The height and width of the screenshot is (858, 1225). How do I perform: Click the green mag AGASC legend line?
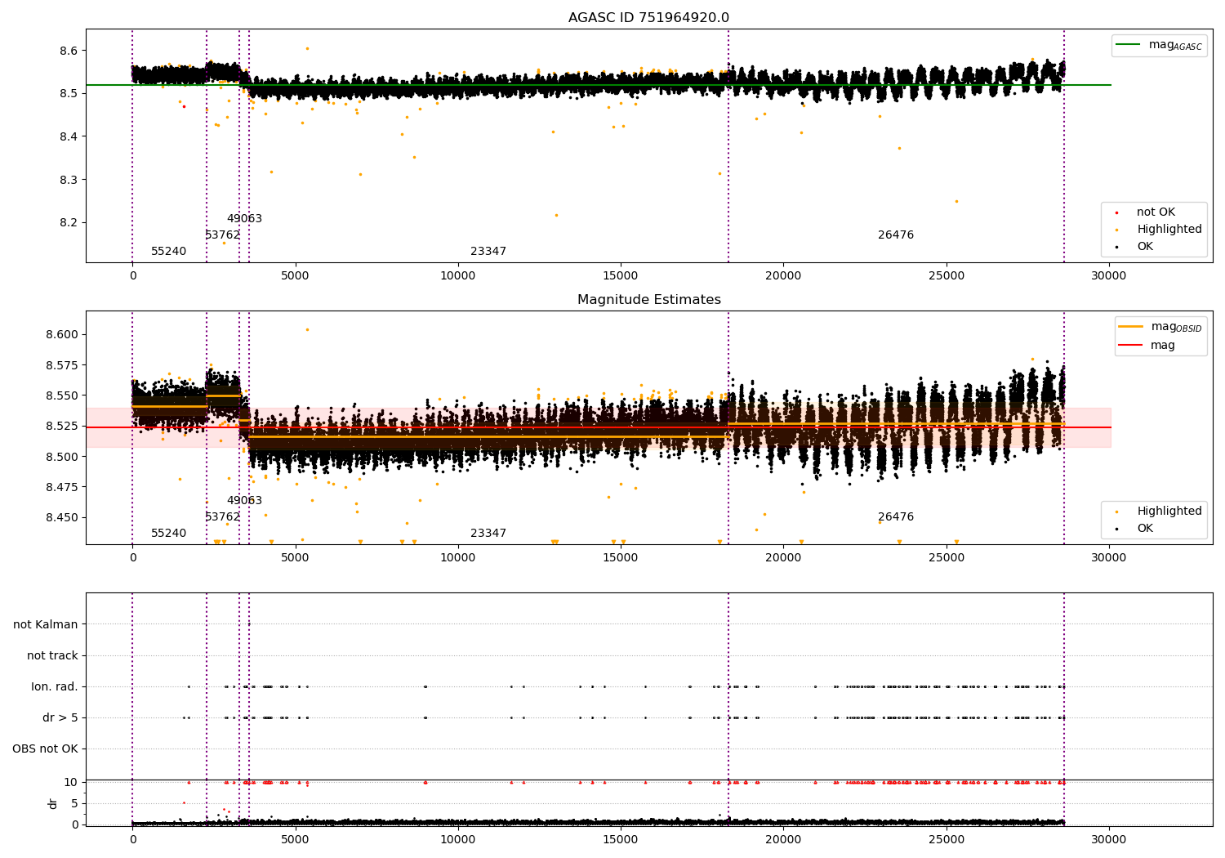click(1129, 45)
